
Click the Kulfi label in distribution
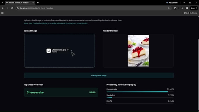(109, 101)
